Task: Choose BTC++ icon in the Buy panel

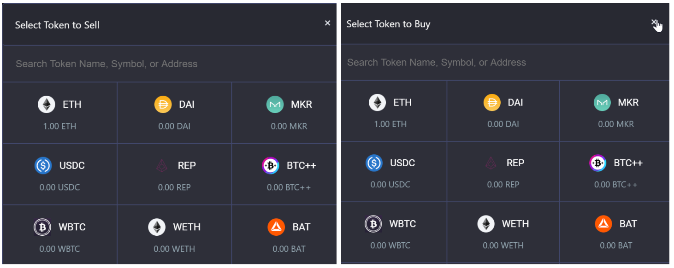Action: [x=598, y=163]
